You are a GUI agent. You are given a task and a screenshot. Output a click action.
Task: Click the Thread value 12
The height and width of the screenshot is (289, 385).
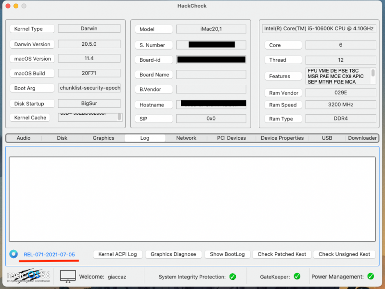(341, 60)
